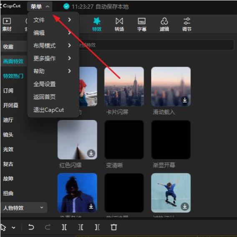Open the 素材 media icon
This screenshot has width=237, height=237.
7,24
